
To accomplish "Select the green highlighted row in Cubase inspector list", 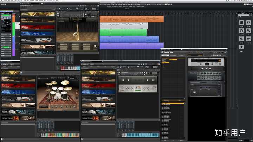I will point(6,47).
